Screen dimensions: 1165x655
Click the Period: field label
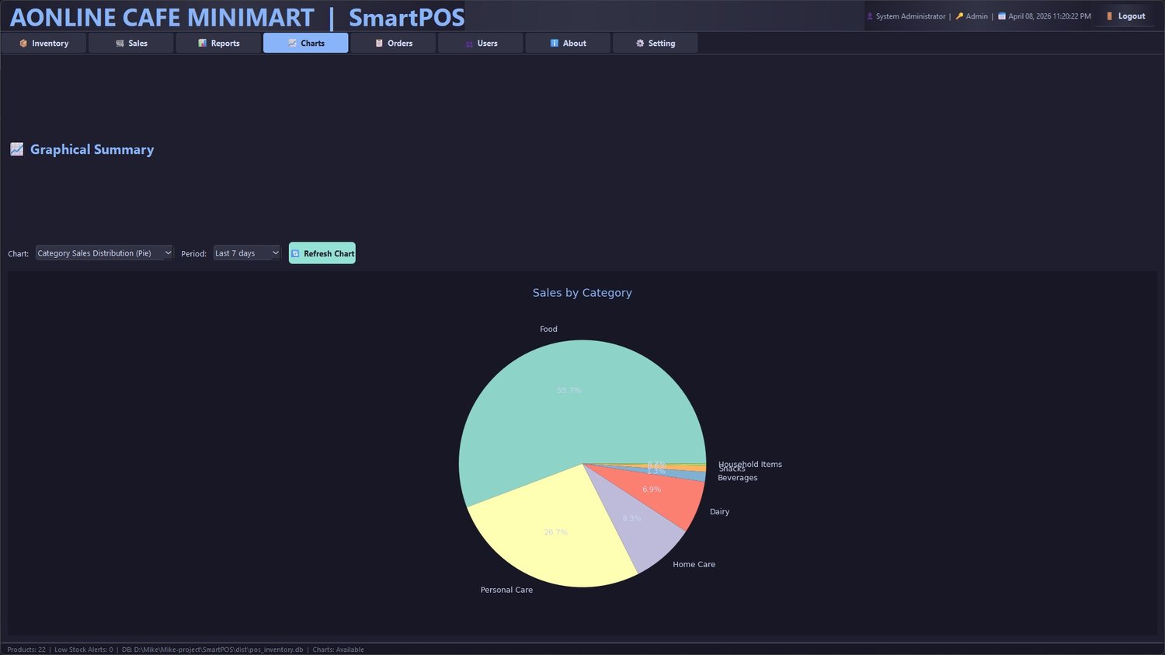(193, 254)
